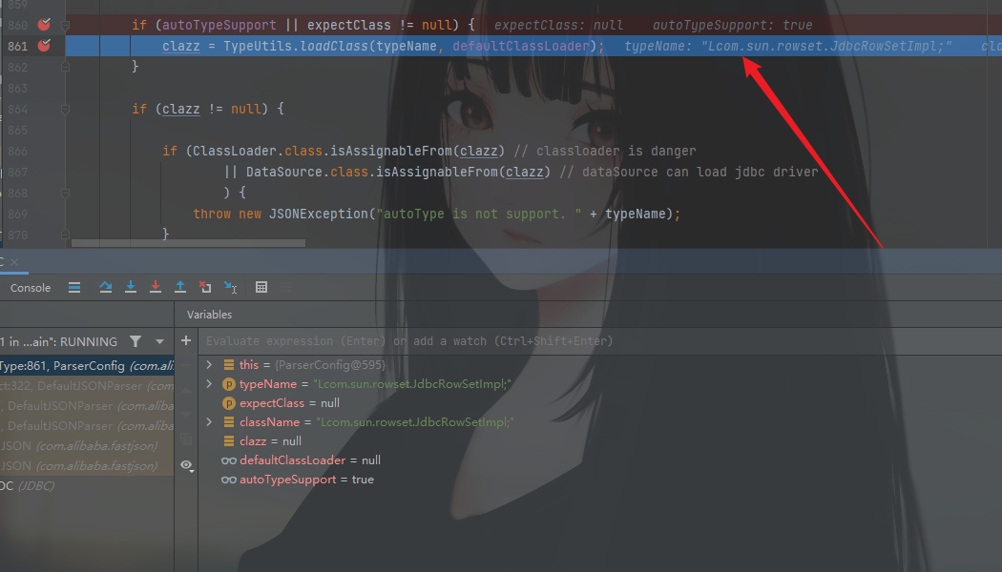
Task: Open the thread selector dropdown arrow
Action: click(x=159, y=341)
